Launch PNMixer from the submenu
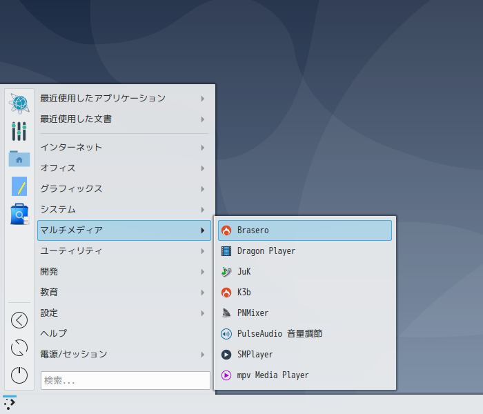Viewport: 483px width, 414px height. point(305,313)
